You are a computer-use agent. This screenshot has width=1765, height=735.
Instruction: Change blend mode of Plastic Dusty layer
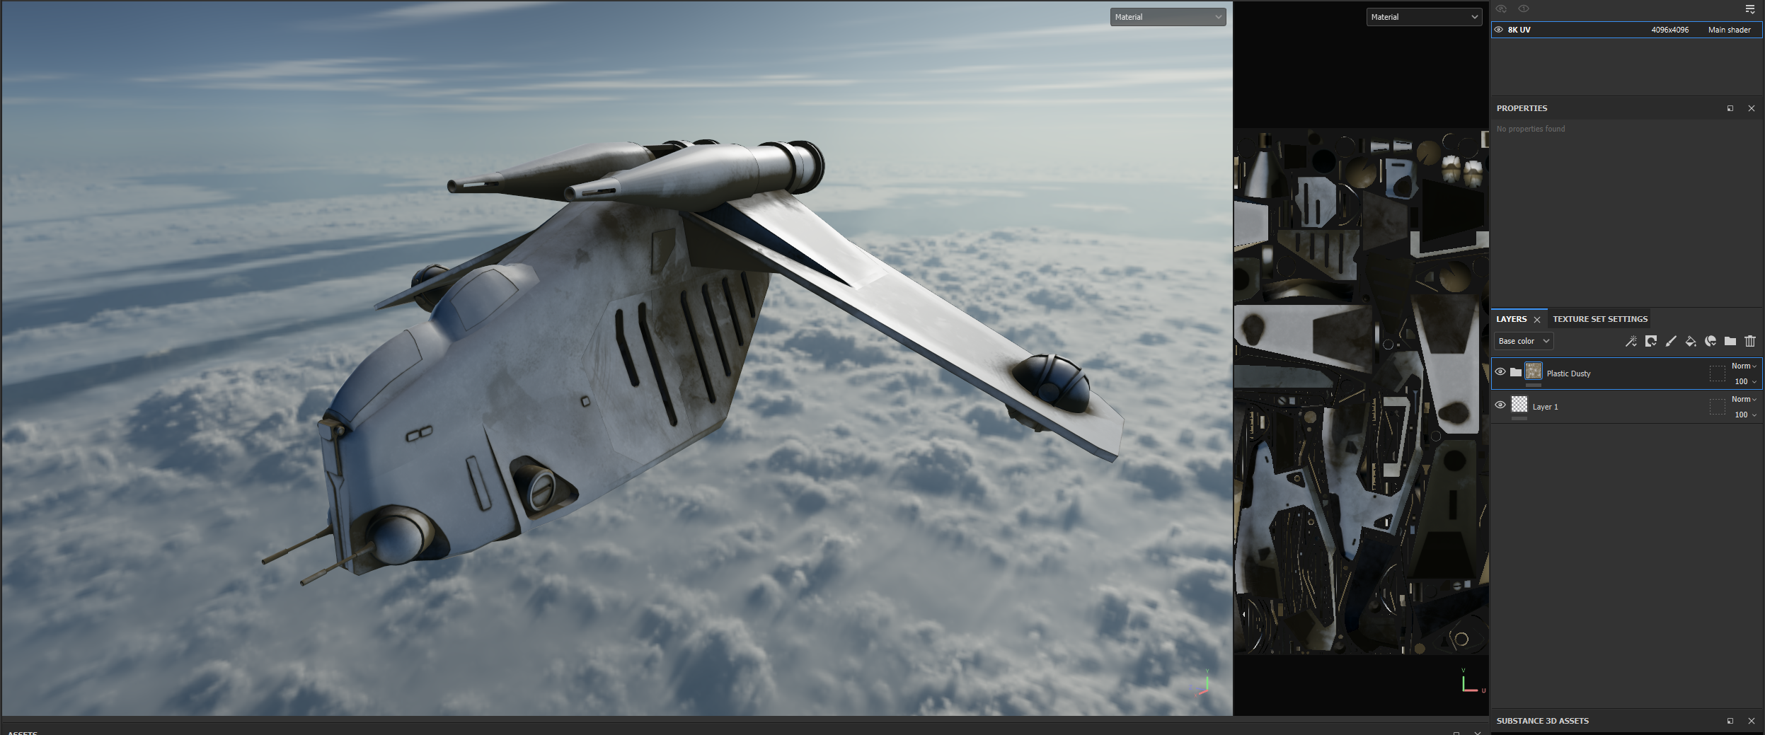click(1744, 366)
